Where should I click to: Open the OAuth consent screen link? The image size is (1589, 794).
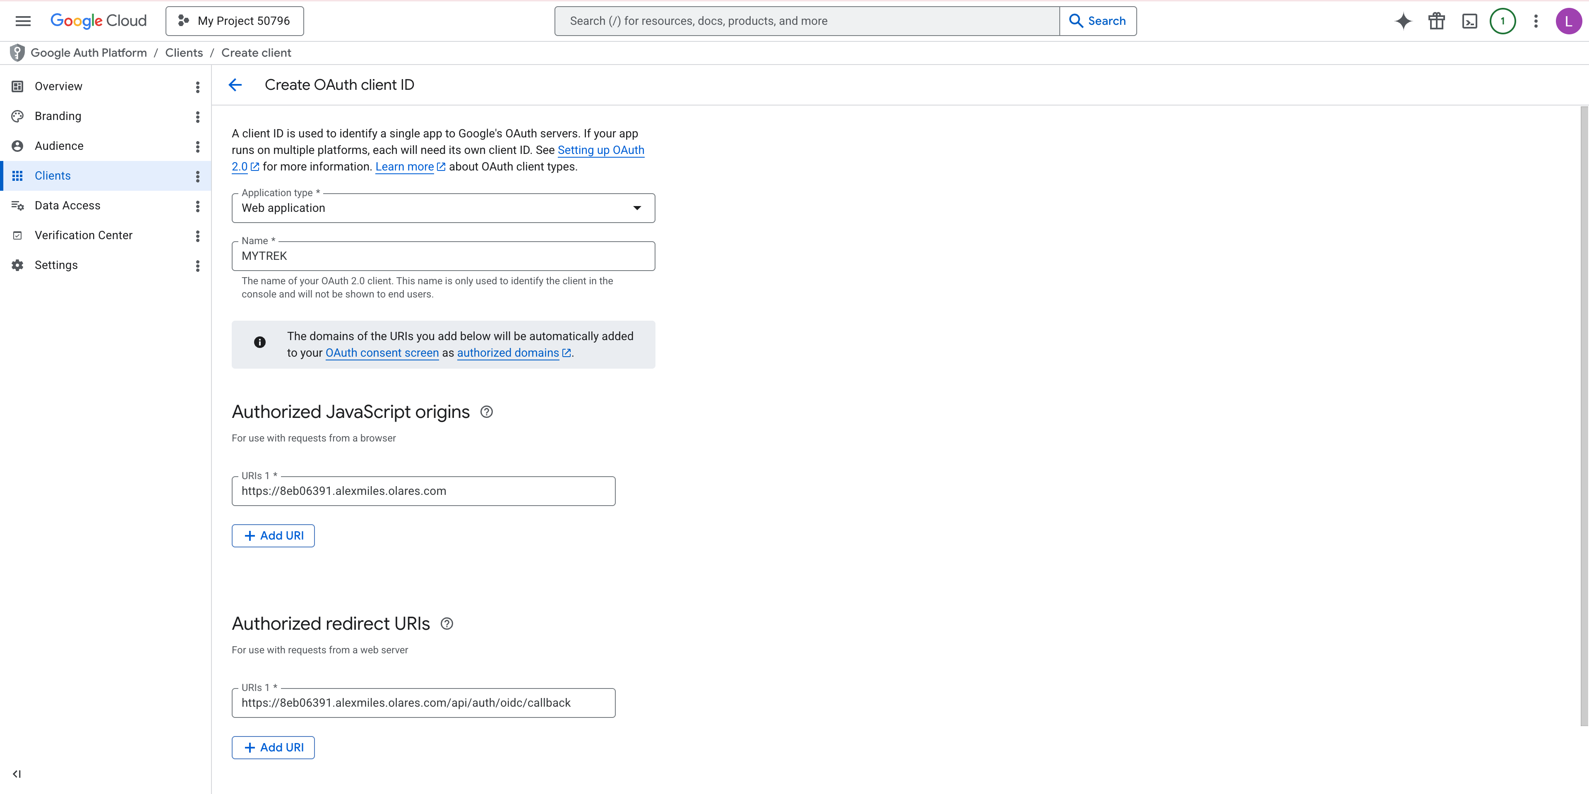(381, 352)
